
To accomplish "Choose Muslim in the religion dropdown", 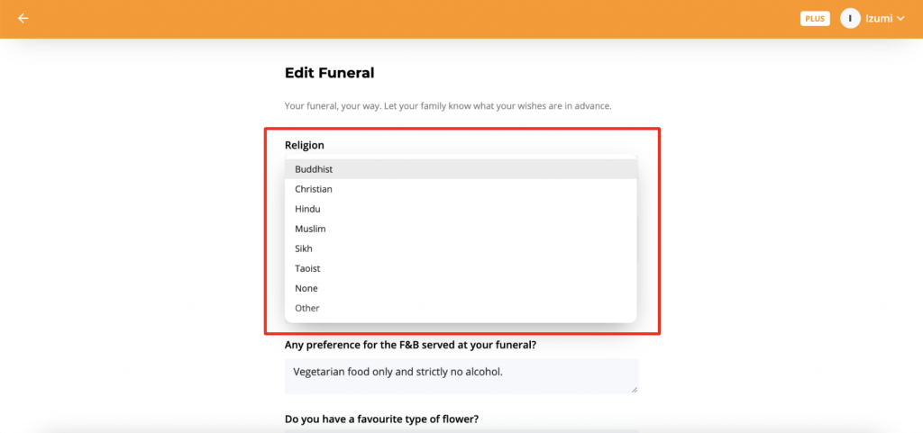I will click(461, 230).
